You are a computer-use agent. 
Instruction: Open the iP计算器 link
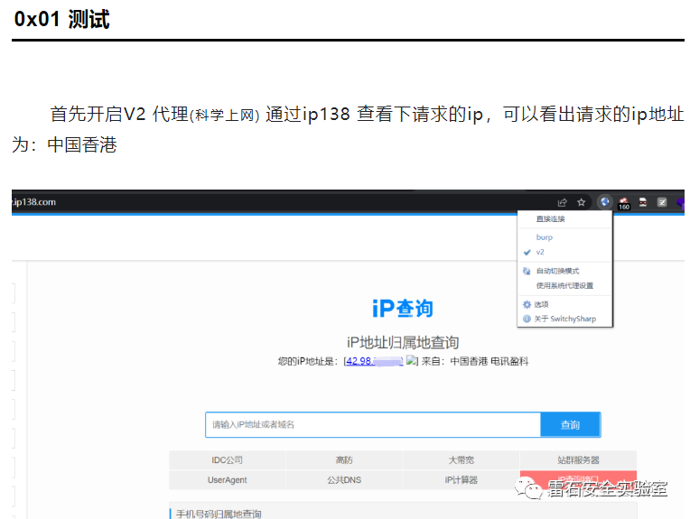pyautogui.click(x=462, y=480)
